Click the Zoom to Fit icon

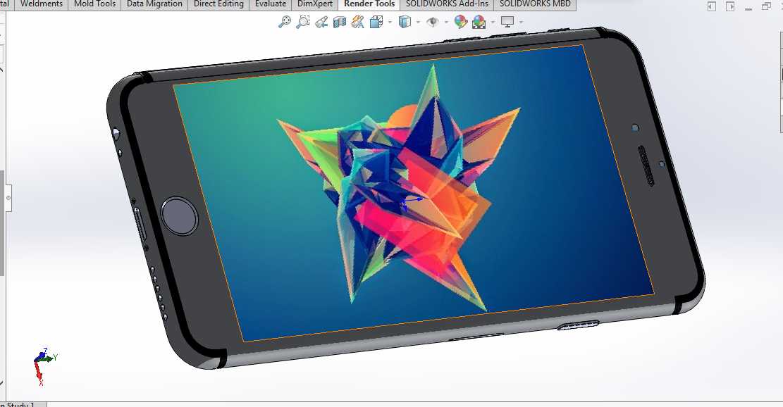coord(285,22)
